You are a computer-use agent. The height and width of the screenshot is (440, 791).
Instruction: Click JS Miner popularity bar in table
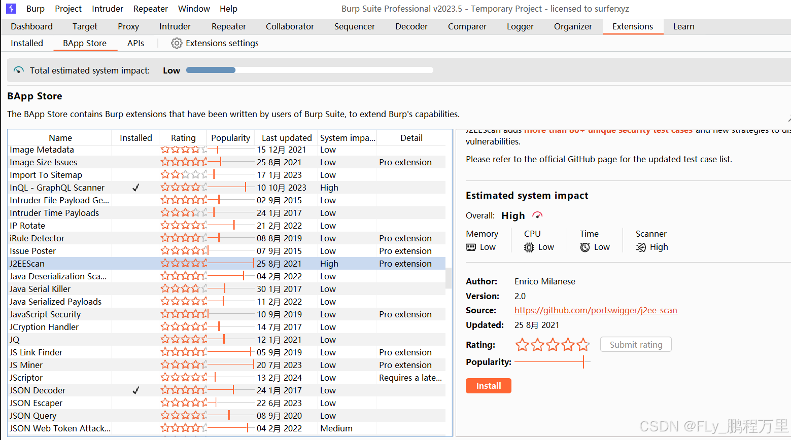click(x=231, y=365)
